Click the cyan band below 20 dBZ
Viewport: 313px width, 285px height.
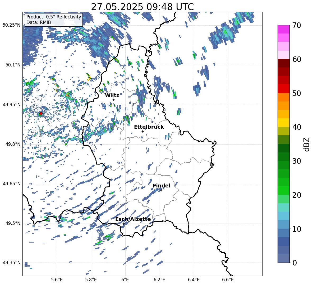(x=283, y=207)
